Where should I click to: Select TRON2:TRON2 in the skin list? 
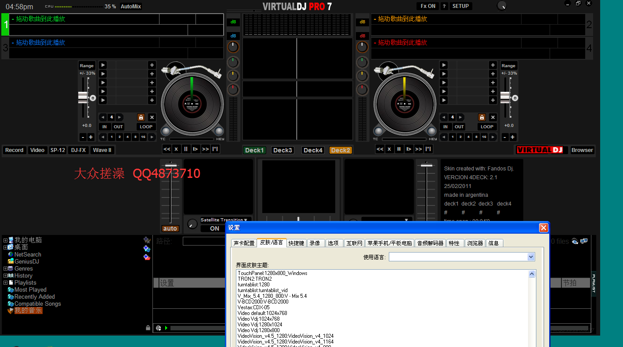tap(255, 279)
